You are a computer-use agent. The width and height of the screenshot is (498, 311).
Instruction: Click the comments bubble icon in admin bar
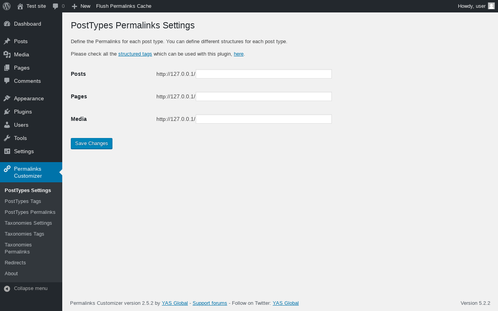pyautogui.click(x=55, y=6)
